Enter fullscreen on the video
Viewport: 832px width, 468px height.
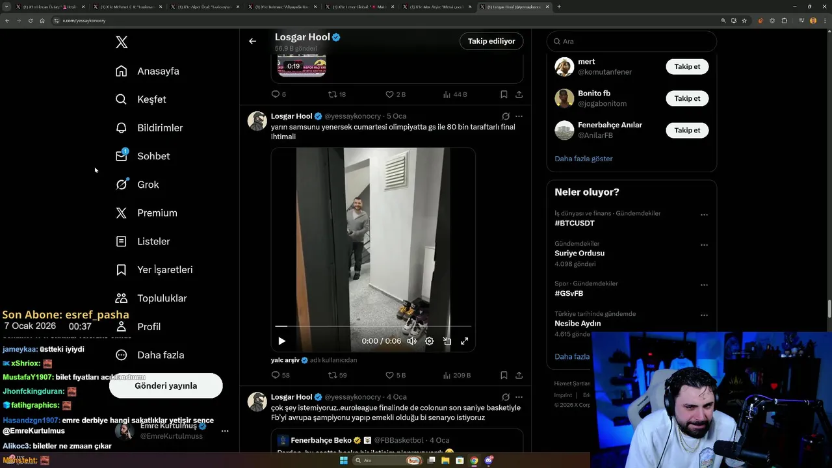coord(465,341)
